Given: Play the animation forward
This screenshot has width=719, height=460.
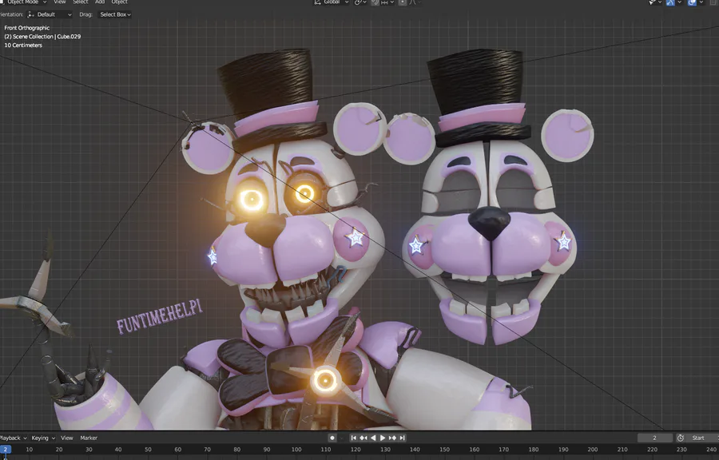Looking at the screenshot, I should coord(383,438).
